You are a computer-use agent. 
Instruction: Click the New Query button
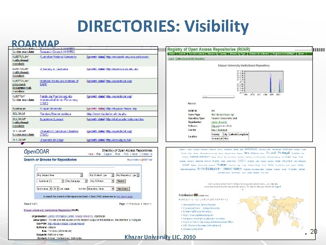click(123, 189)
